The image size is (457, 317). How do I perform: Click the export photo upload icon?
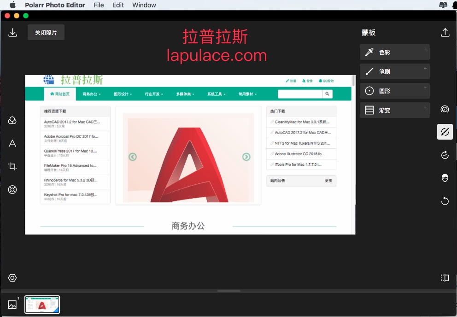click(x=445, y=32)
